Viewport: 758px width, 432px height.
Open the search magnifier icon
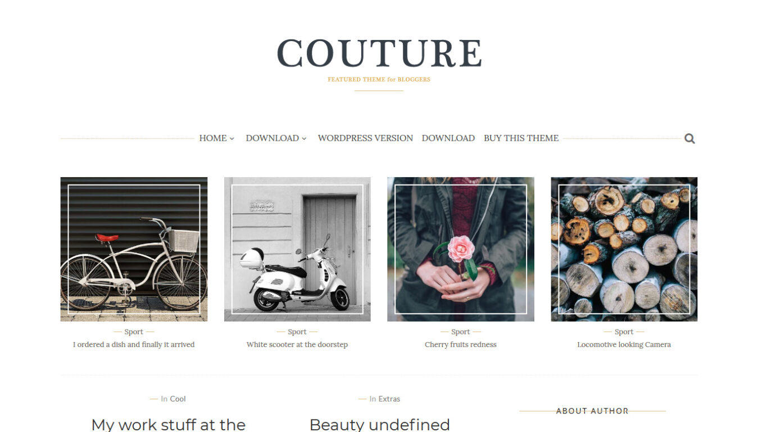point(689,139)
